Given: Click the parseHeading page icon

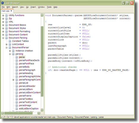Looking at the screenshot, I should [x=17, y=73].
